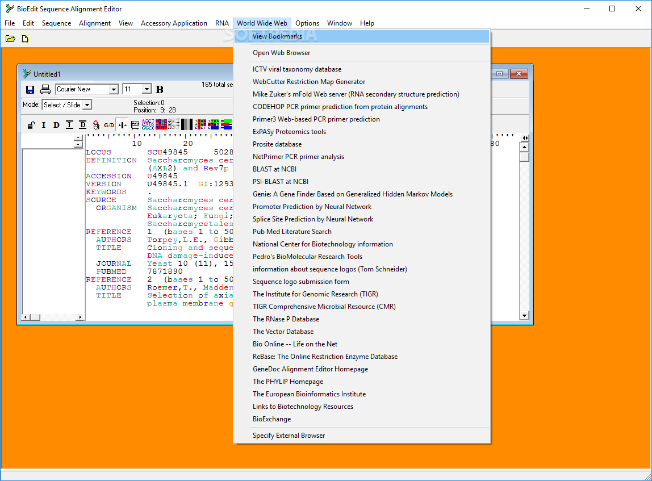Click the red mouse cursor icon
Viewport: 652px width, 481px height.
tap(96, 125)
